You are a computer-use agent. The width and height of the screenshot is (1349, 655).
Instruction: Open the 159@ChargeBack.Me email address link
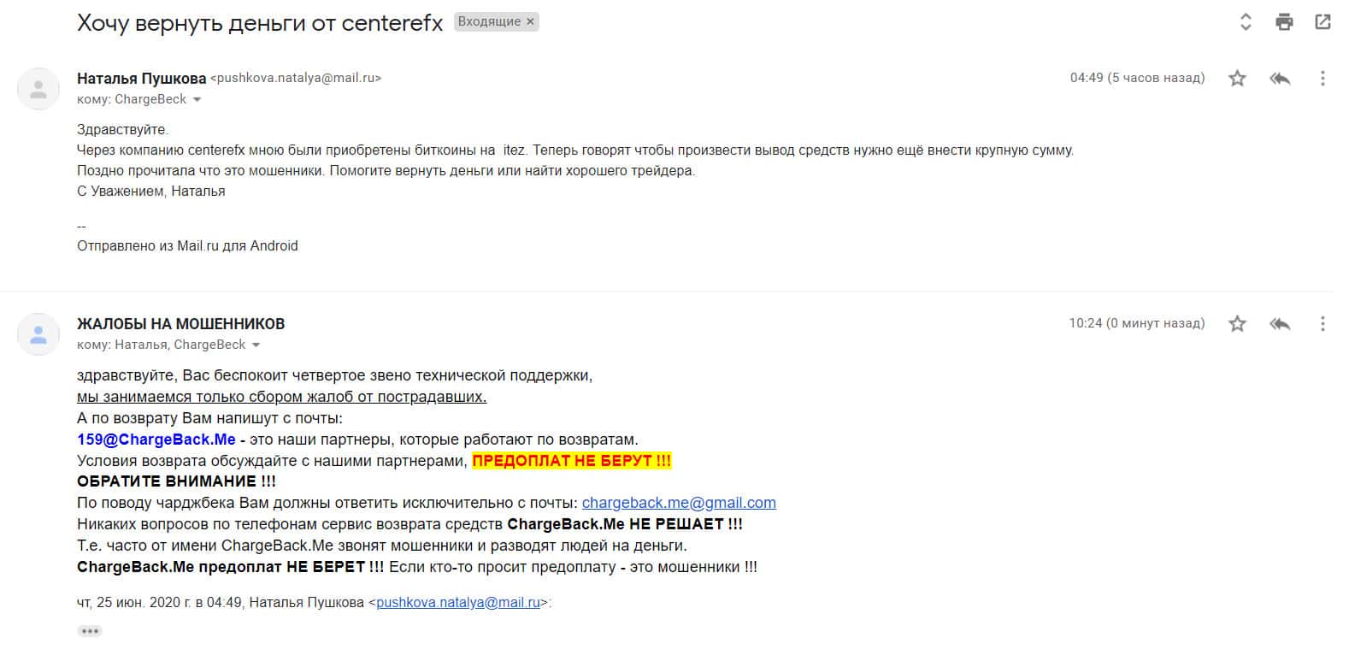click(x=156, y=440)
